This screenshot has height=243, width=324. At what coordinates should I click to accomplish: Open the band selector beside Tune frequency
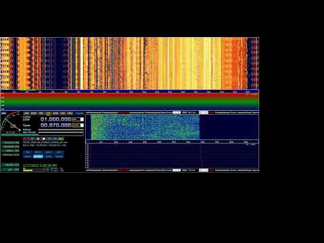coord(78,125)
